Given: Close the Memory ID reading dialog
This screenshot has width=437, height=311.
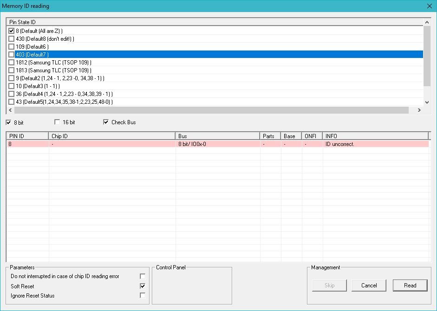Looking at the screenshot, I should 430,6.
